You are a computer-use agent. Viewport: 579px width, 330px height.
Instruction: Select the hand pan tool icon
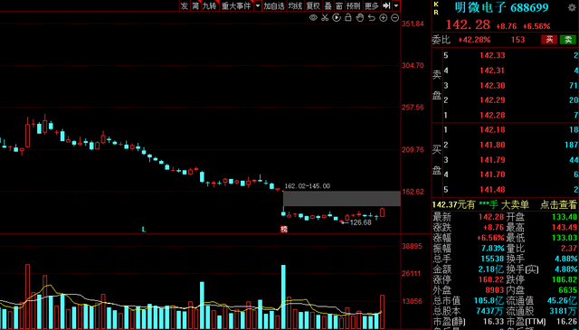360,17
